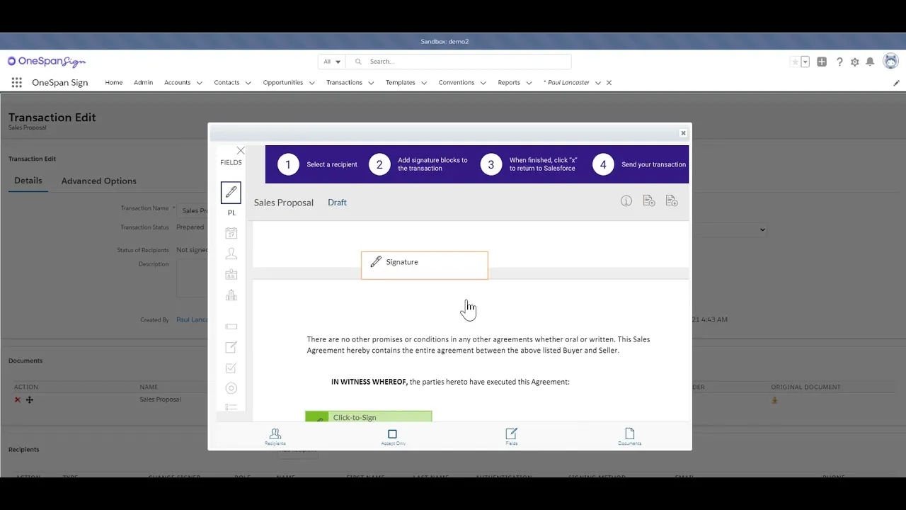This screenshot has width=906, height=510.
Task: Select the Signature field tool
Action: coord(231,192)
